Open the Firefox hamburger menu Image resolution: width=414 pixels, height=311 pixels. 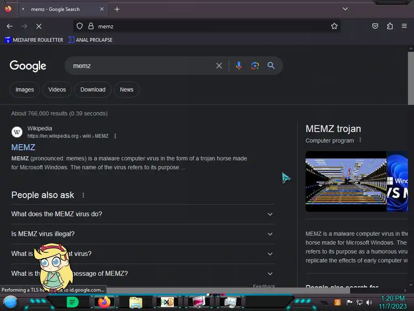click(404, 26)
